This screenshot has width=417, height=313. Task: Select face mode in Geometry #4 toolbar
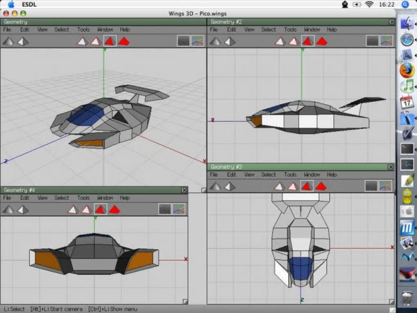[101, 209]
